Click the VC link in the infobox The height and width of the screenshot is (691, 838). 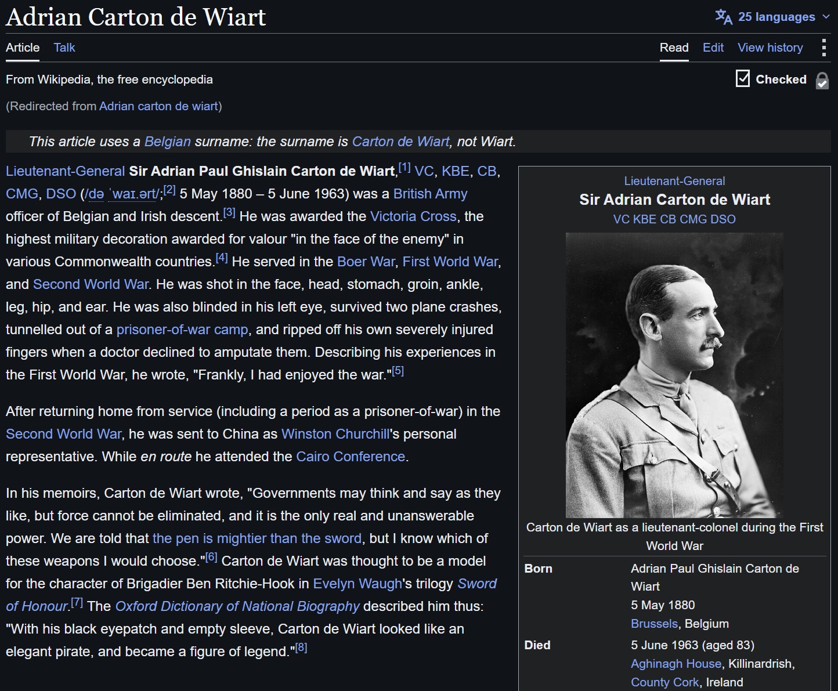pos(622,219)
